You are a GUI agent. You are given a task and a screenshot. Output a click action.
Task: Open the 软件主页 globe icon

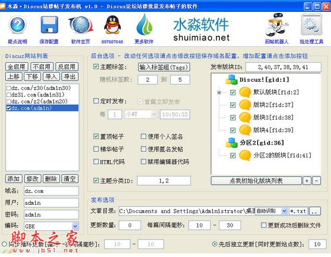pyautogui.click(x=81, y=25)
